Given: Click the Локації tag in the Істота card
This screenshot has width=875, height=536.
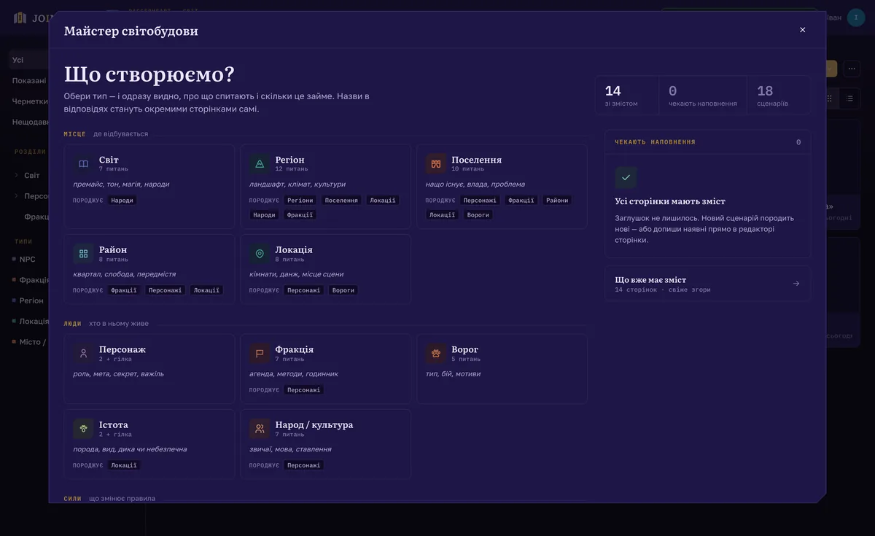Looking at the screenshot, I should (123, 465).
